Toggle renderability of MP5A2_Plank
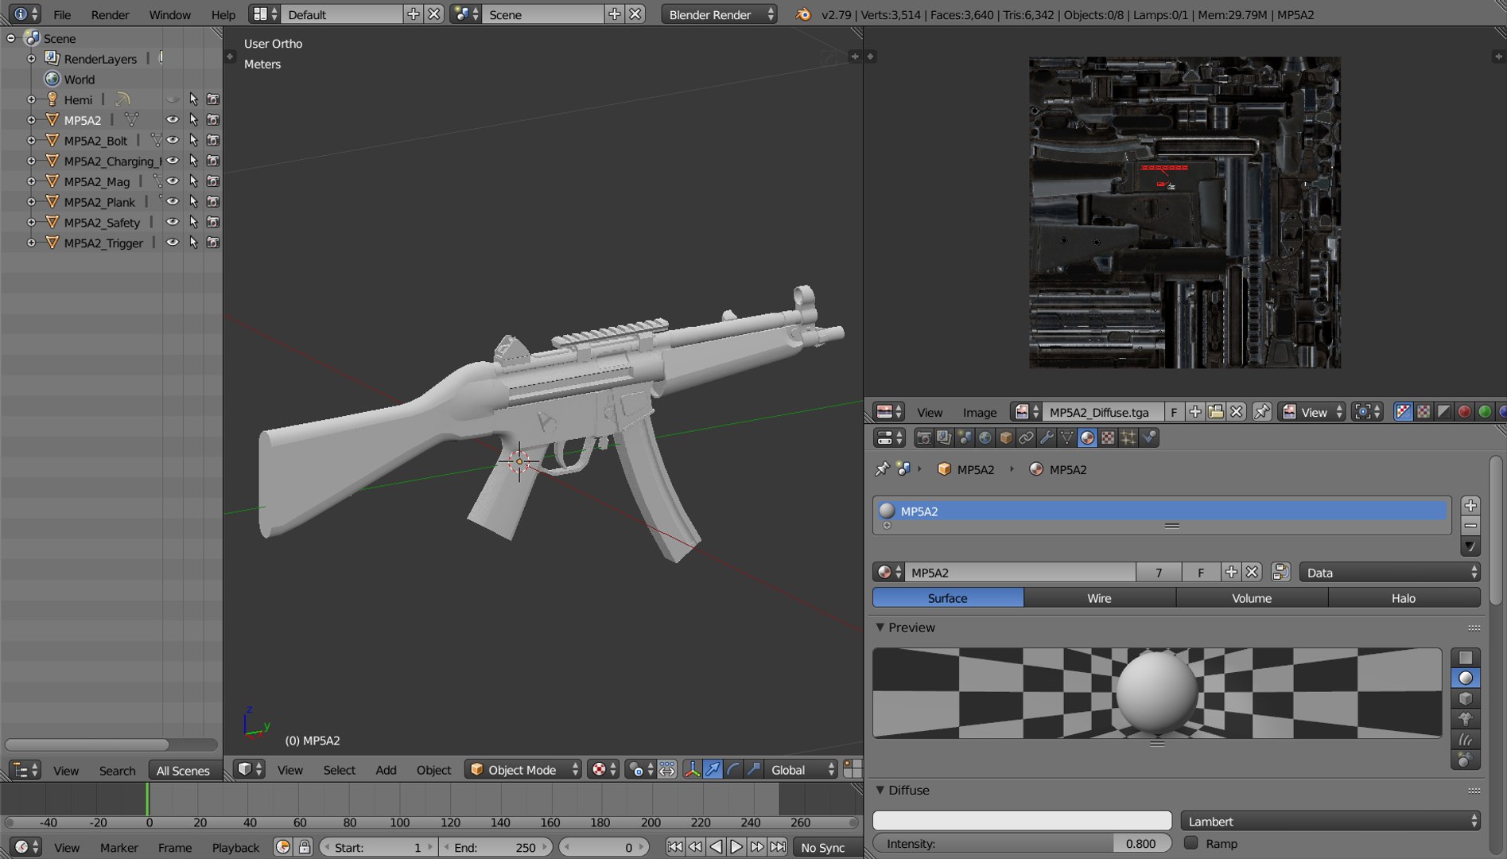This screenshot has width=1507, height=859. point(213,202)
